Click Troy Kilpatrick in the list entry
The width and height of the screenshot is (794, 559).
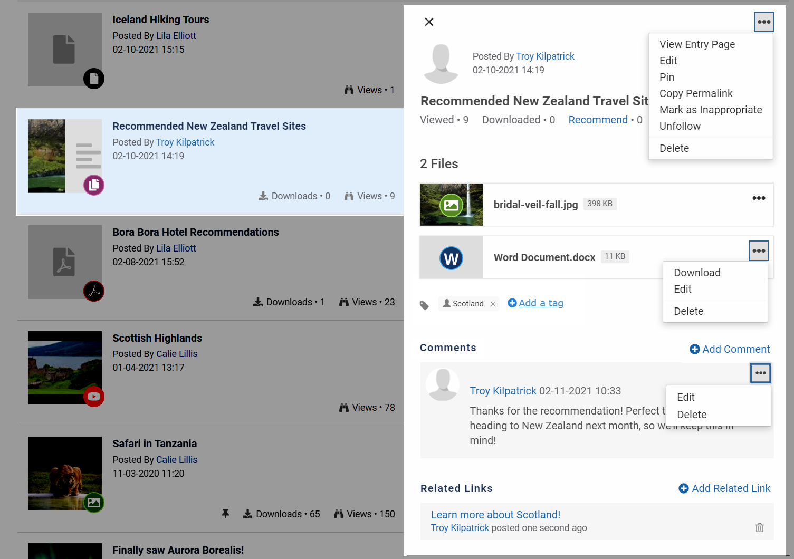[185, 142]
